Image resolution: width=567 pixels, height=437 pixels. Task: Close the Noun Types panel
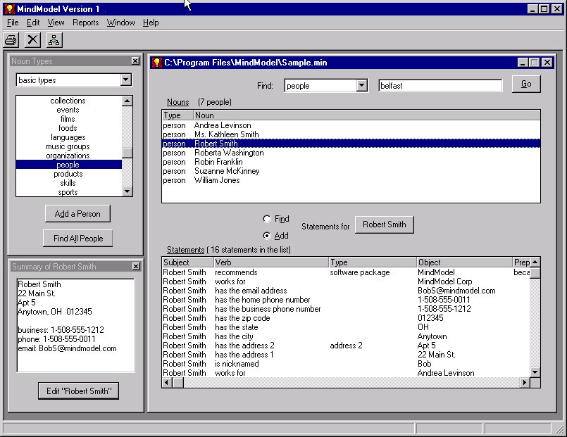click(x=135, y=61)
